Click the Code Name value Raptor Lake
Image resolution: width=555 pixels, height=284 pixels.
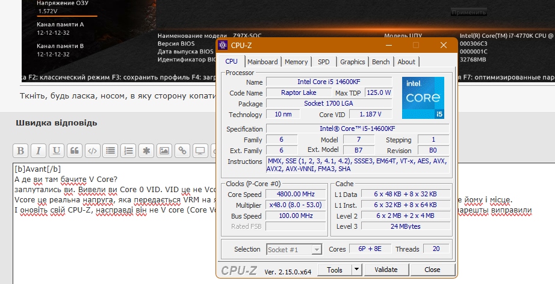point(299,92)
